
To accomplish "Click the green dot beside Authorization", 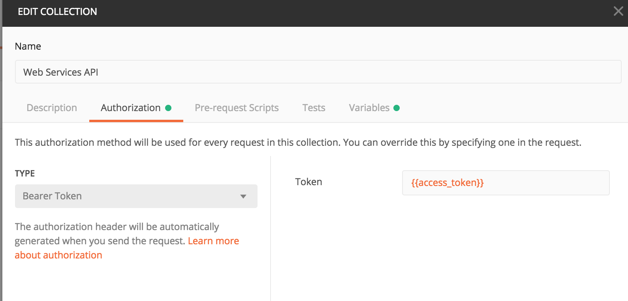I will [168, 108].
